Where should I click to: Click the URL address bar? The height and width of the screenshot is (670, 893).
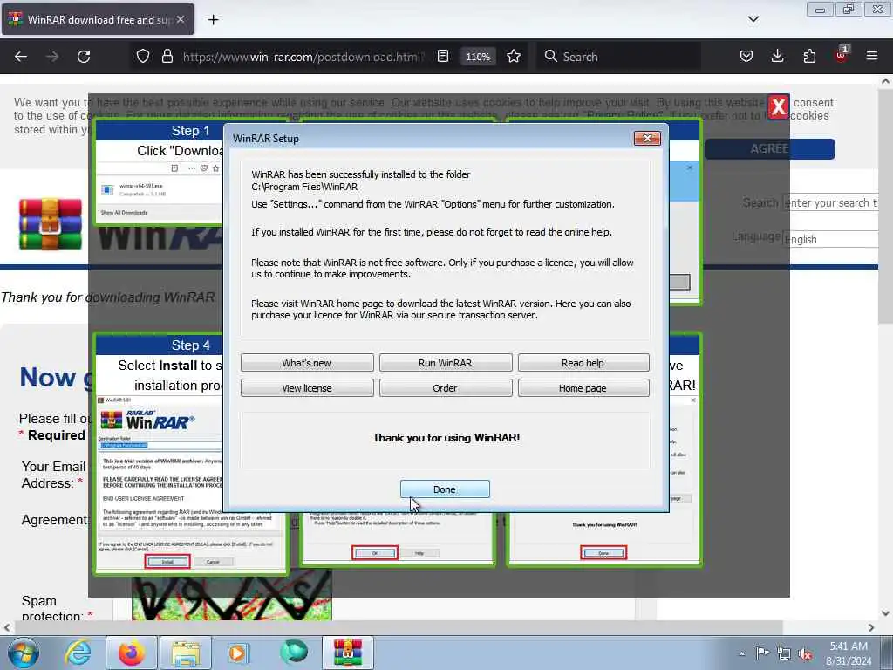303,57
